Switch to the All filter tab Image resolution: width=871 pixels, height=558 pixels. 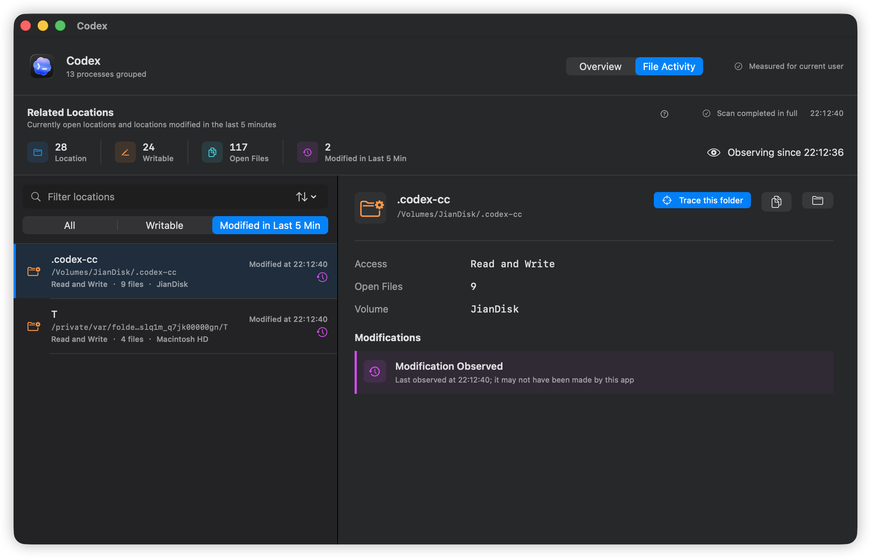pos(70,225)
